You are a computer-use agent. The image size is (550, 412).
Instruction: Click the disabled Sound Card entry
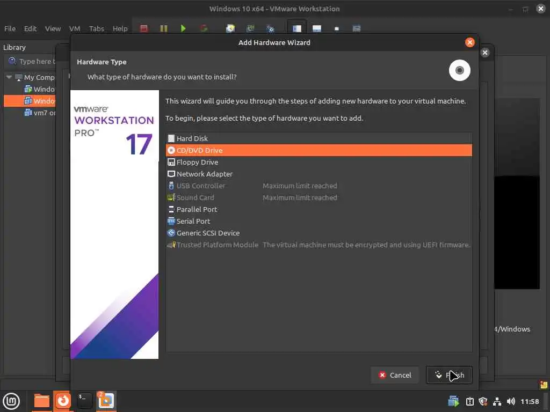[319, 197]
